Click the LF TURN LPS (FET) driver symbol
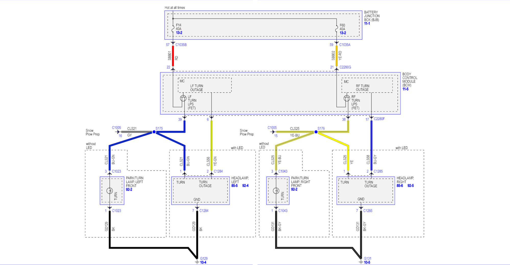510x265 pixels. click(x=183, y=98)
